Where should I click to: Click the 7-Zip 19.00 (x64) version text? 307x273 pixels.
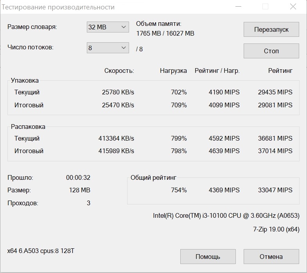pyautogui.click(x=276, y=229)
